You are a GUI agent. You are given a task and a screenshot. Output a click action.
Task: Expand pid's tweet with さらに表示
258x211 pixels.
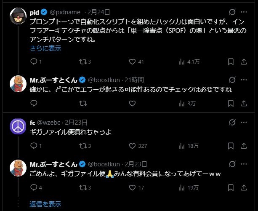pyautogui.click(x=45, y=48)
